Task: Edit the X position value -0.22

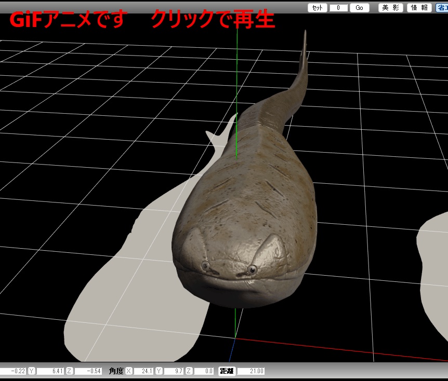Action: click(x=15, y=371)
